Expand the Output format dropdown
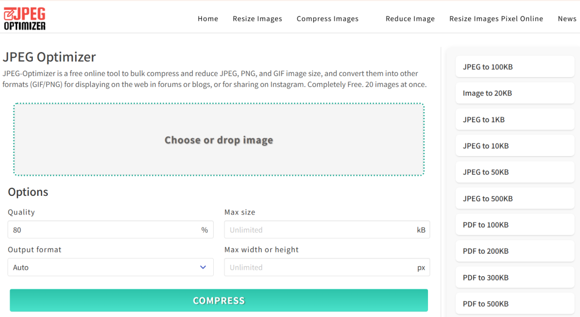Viewport: 580px width, 317px height. point(110,267)
